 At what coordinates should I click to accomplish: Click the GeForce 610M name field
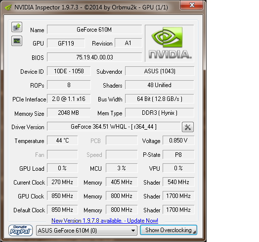pyautogui.click(x=94, y=29)
